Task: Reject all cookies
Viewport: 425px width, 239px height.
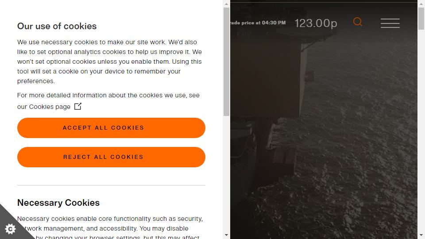Action: click(x=111, y=157)
